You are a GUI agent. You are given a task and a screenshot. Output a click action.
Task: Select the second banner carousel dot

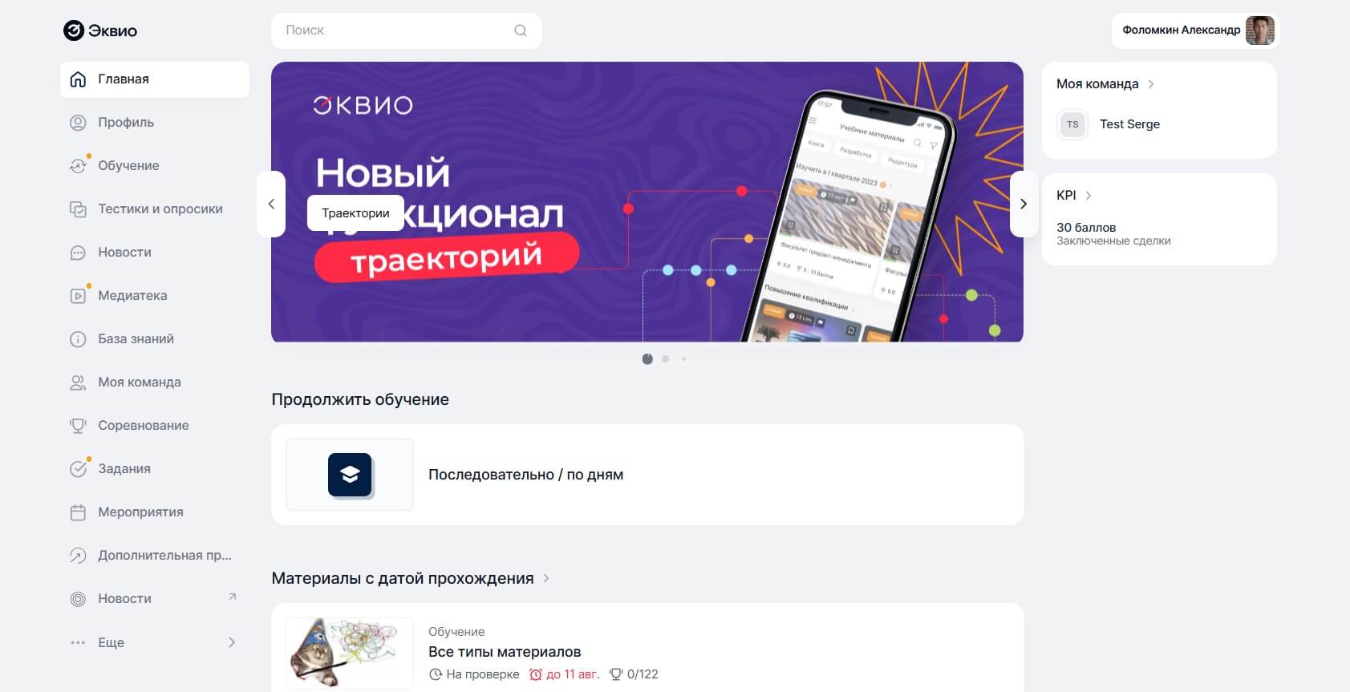coord(666,359)
